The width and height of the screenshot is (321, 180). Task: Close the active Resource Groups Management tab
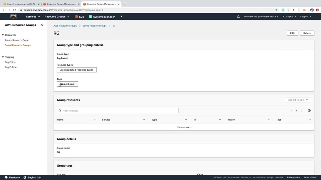(x=119, y=4)
